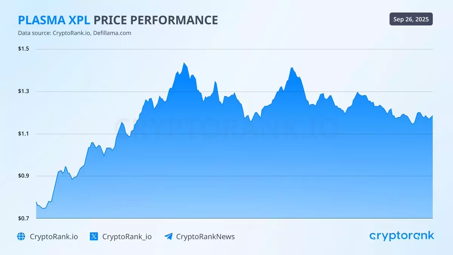Click the cryptorank brand logo
The height and width of the screenshot is (255, 453).
(402, 236)
